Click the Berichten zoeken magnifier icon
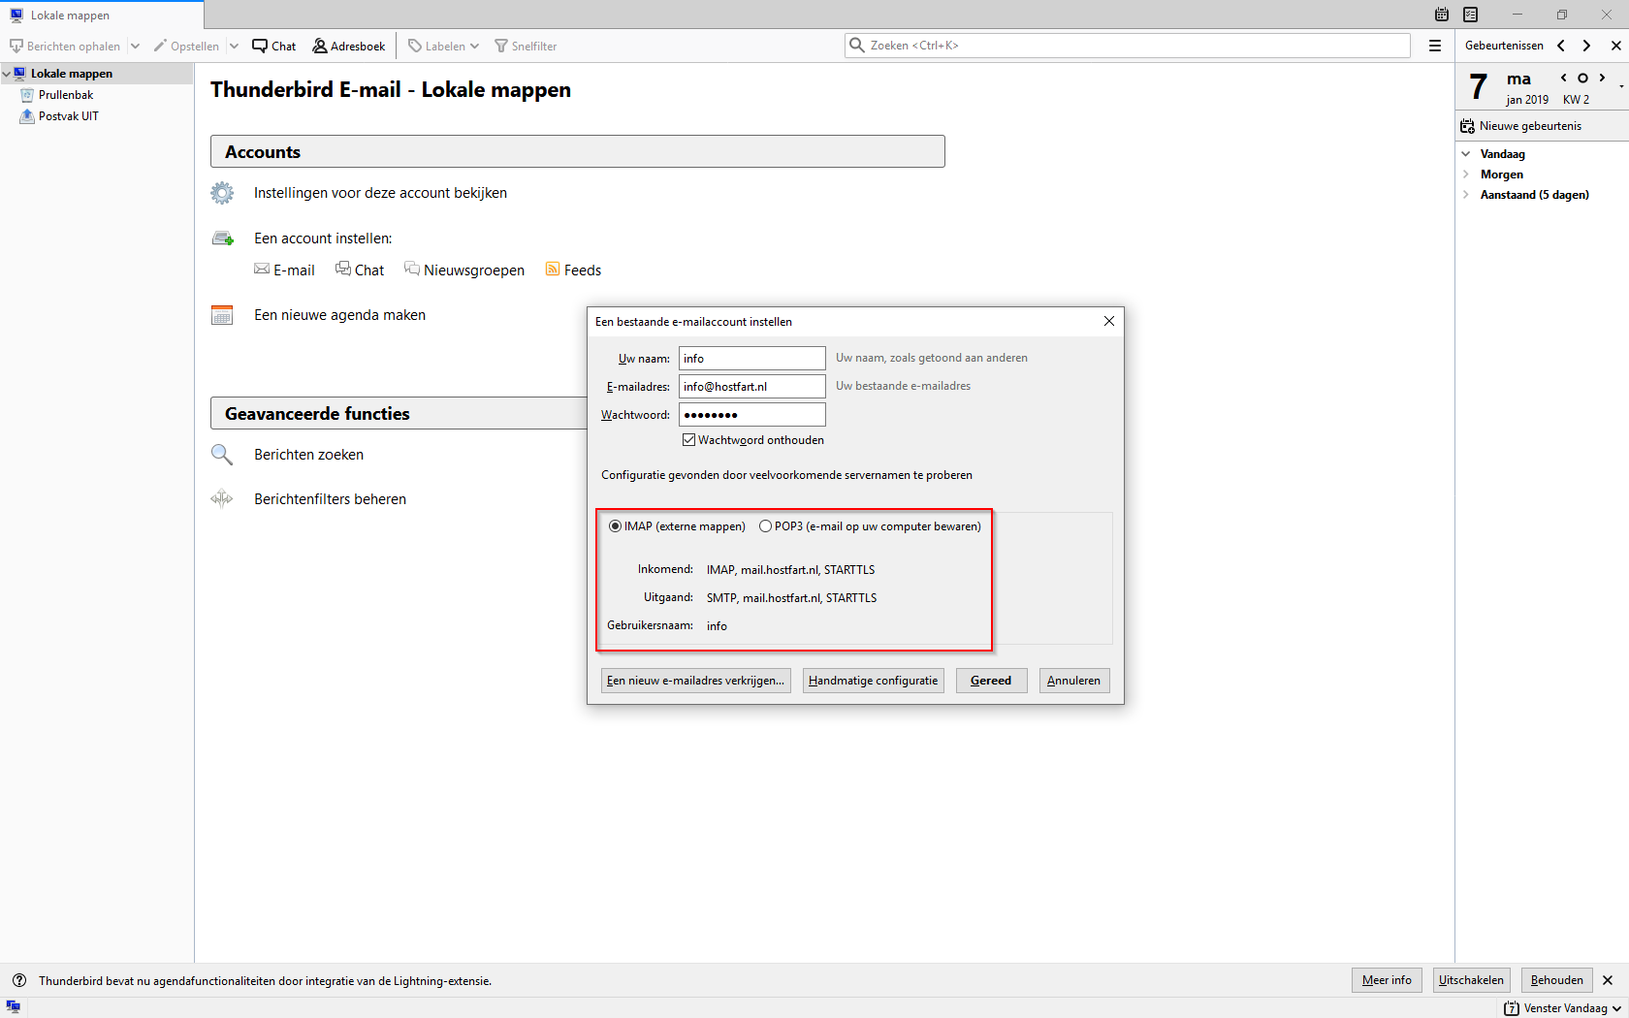This screenshot has height=1018, width=1629. (x=222, y=455)
